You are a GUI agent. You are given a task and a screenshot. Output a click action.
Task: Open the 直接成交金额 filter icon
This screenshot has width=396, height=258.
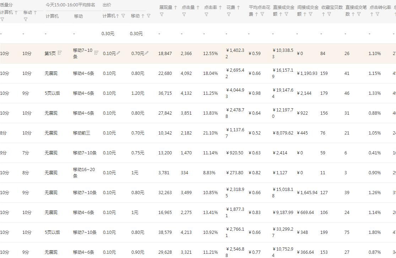[x=286, y=14]
